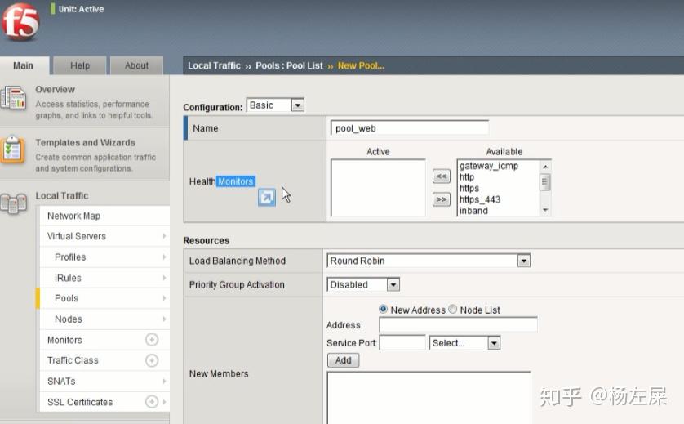Open Network Map menu item

[73, 216]
